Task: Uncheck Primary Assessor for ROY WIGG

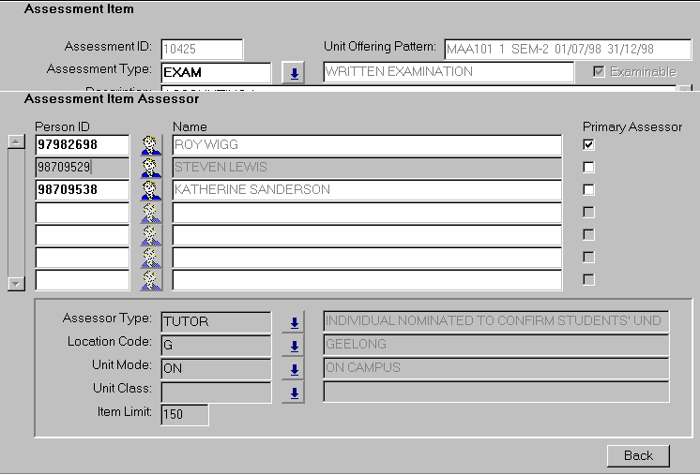Action: [588, 144]
